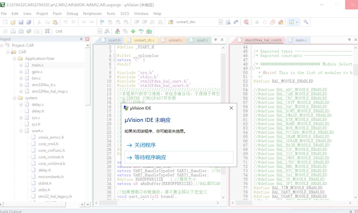Open the Peripherals menu
The image size is (358, 213).
click(x=92, y=14)
